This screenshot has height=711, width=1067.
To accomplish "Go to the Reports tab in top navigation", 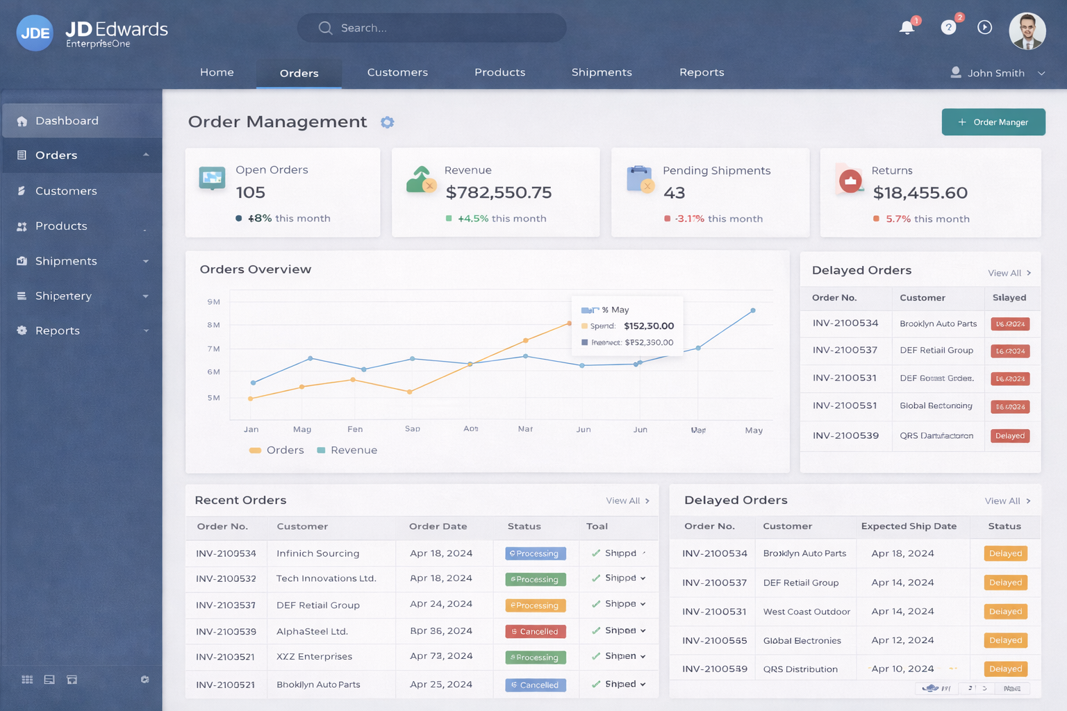I will 702,72.
